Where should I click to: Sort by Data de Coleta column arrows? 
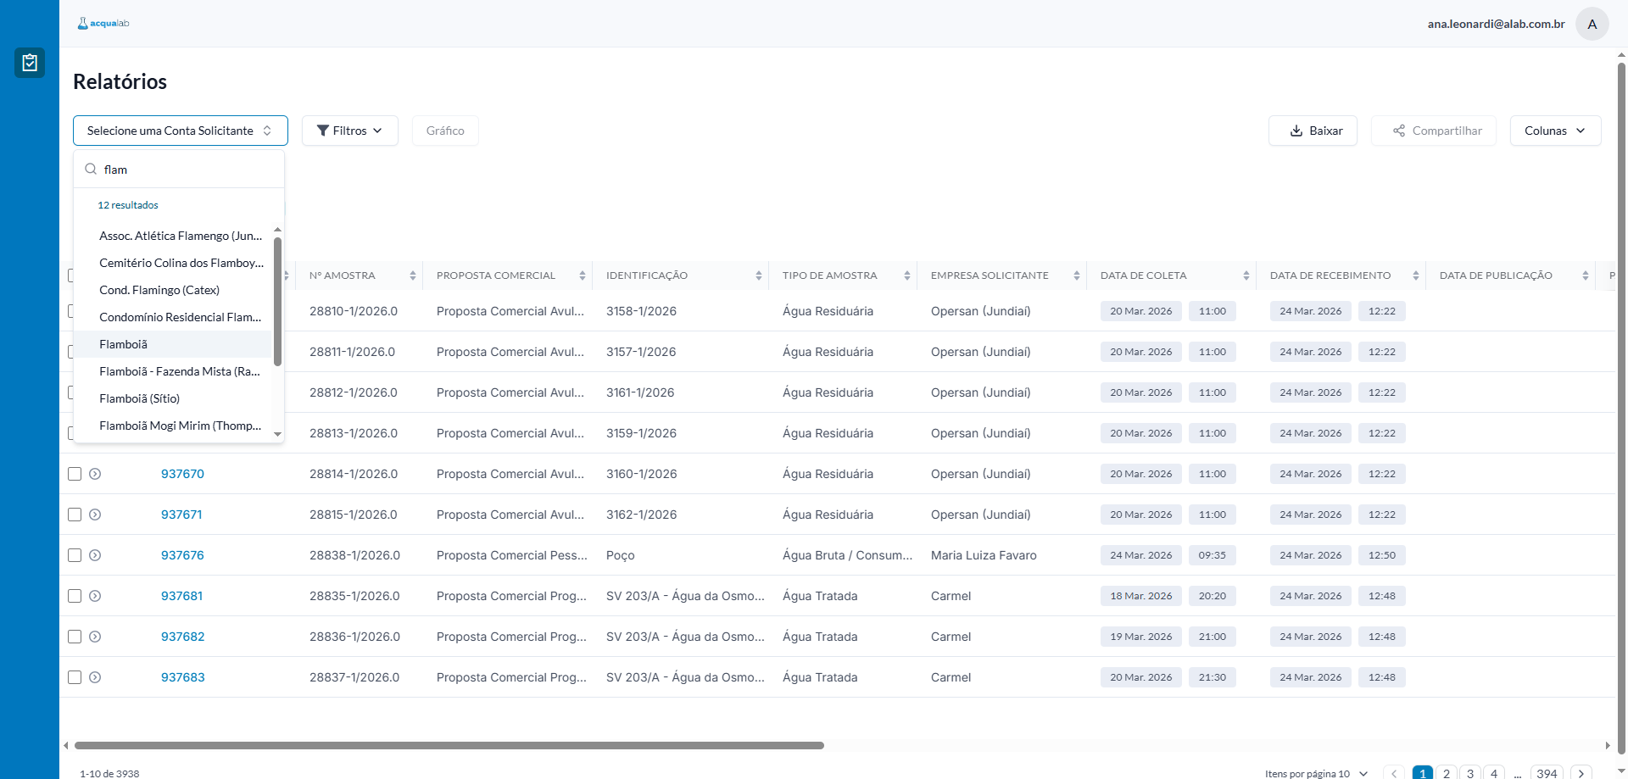click(x=1246, y=275)
